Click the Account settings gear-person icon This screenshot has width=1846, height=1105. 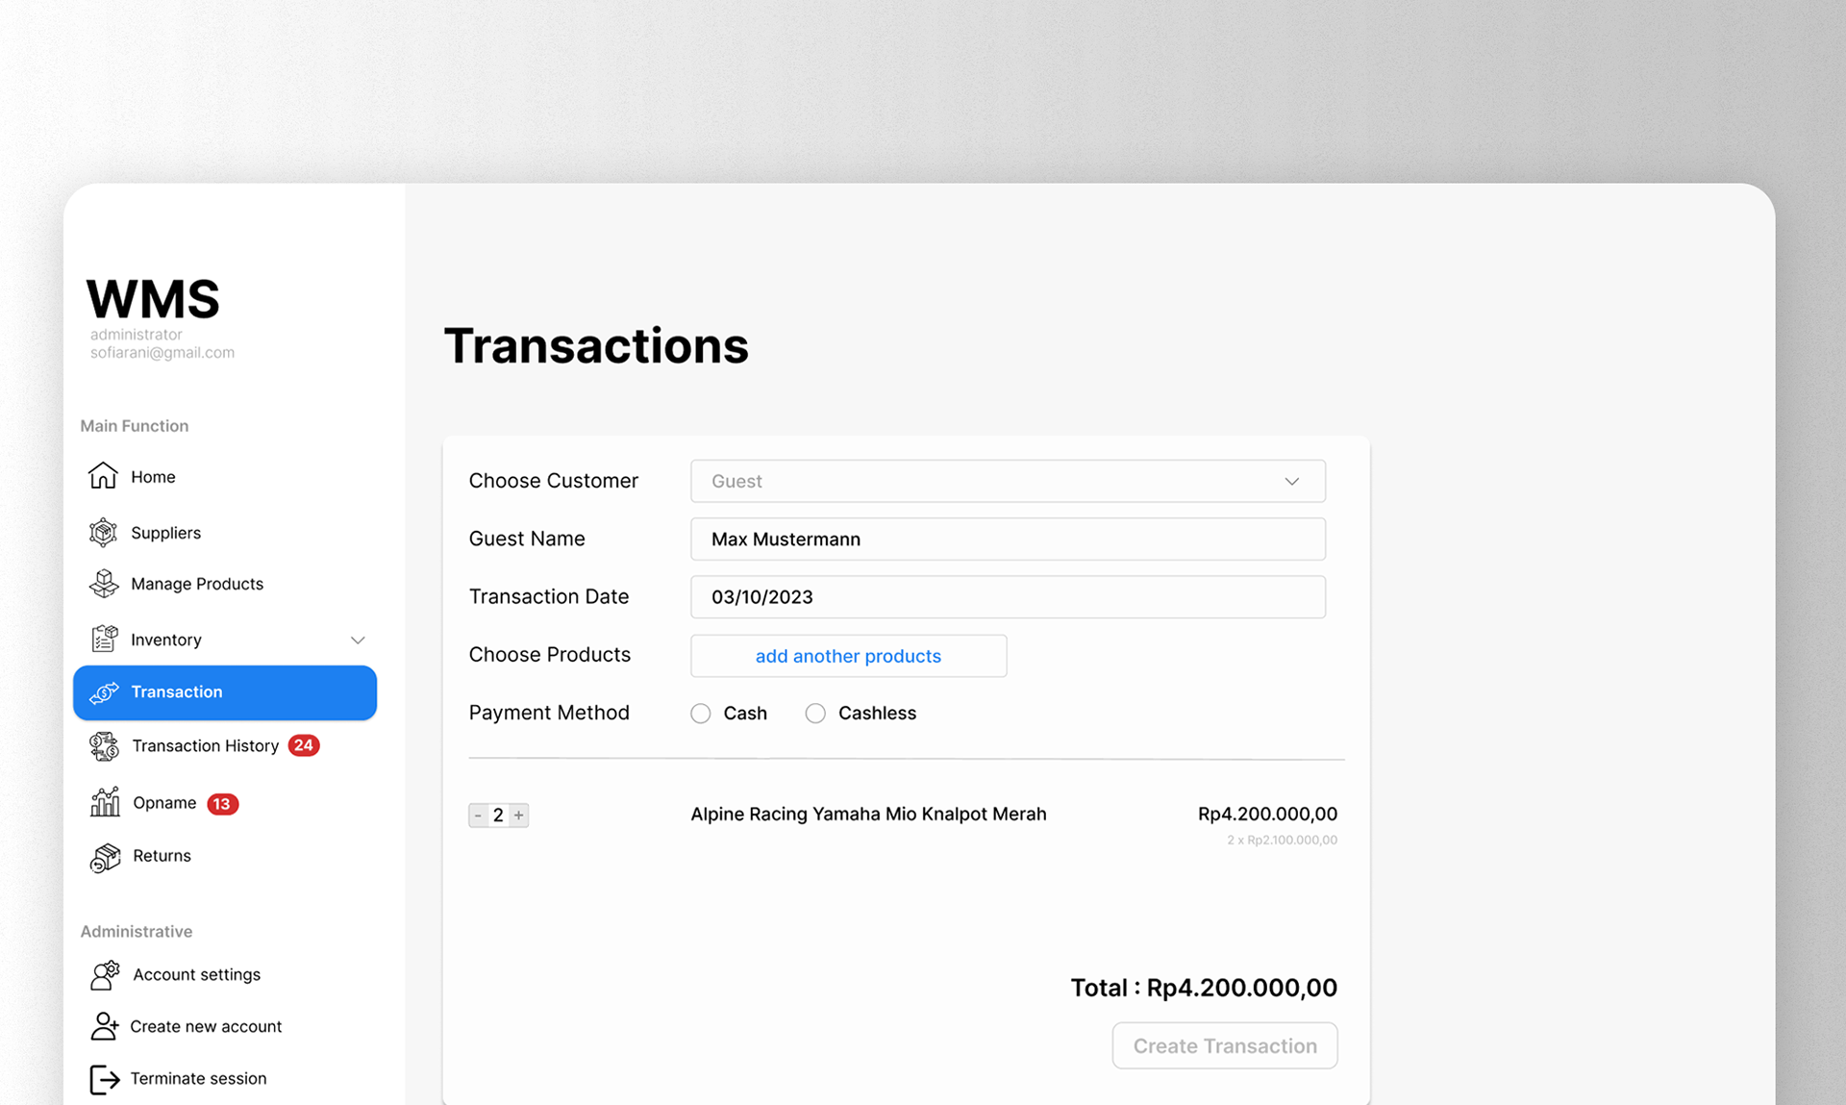click(105, 974)
